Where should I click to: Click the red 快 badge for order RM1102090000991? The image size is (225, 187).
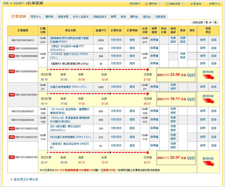[12, 71]
